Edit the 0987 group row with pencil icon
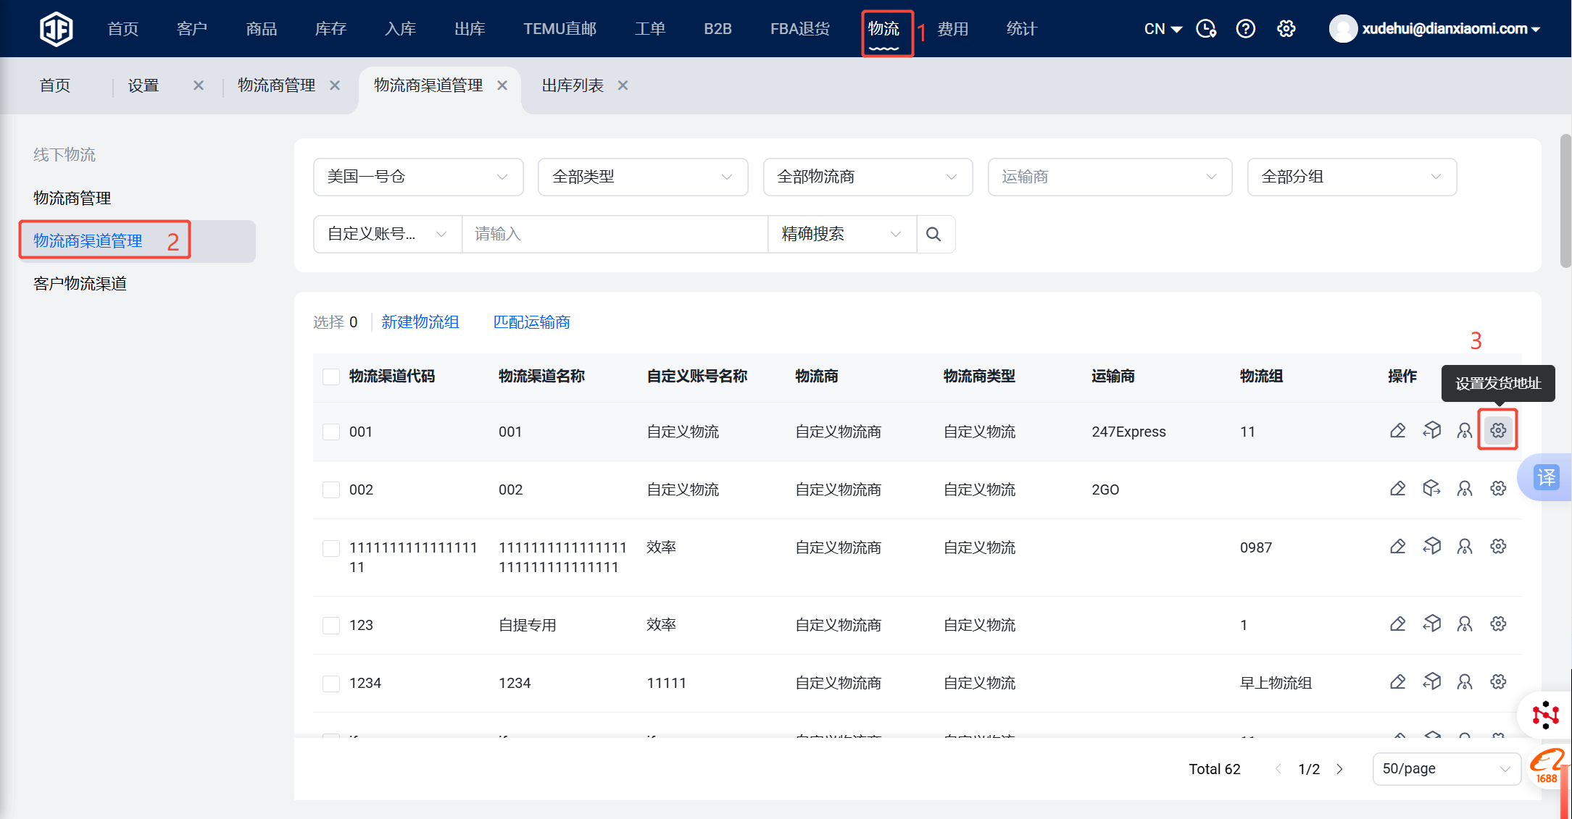The height and width of the screenshot is (819, 1572). click(1398, 547)
